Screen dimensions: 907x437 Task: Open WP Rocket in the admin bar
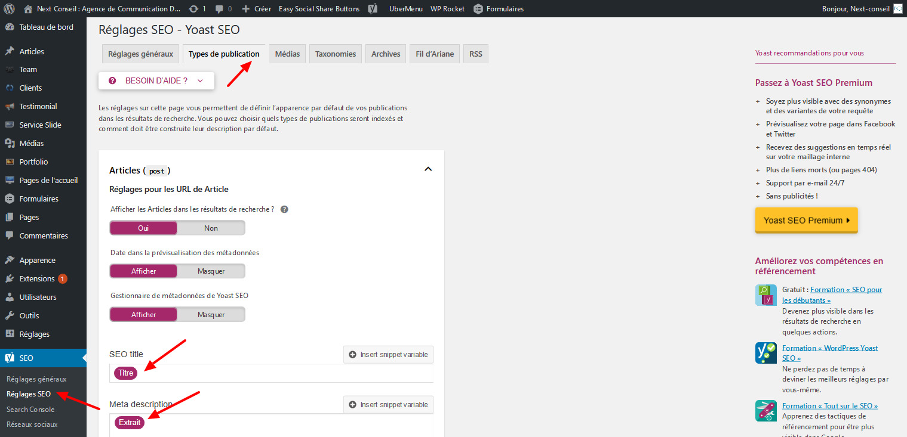[448, 9]
